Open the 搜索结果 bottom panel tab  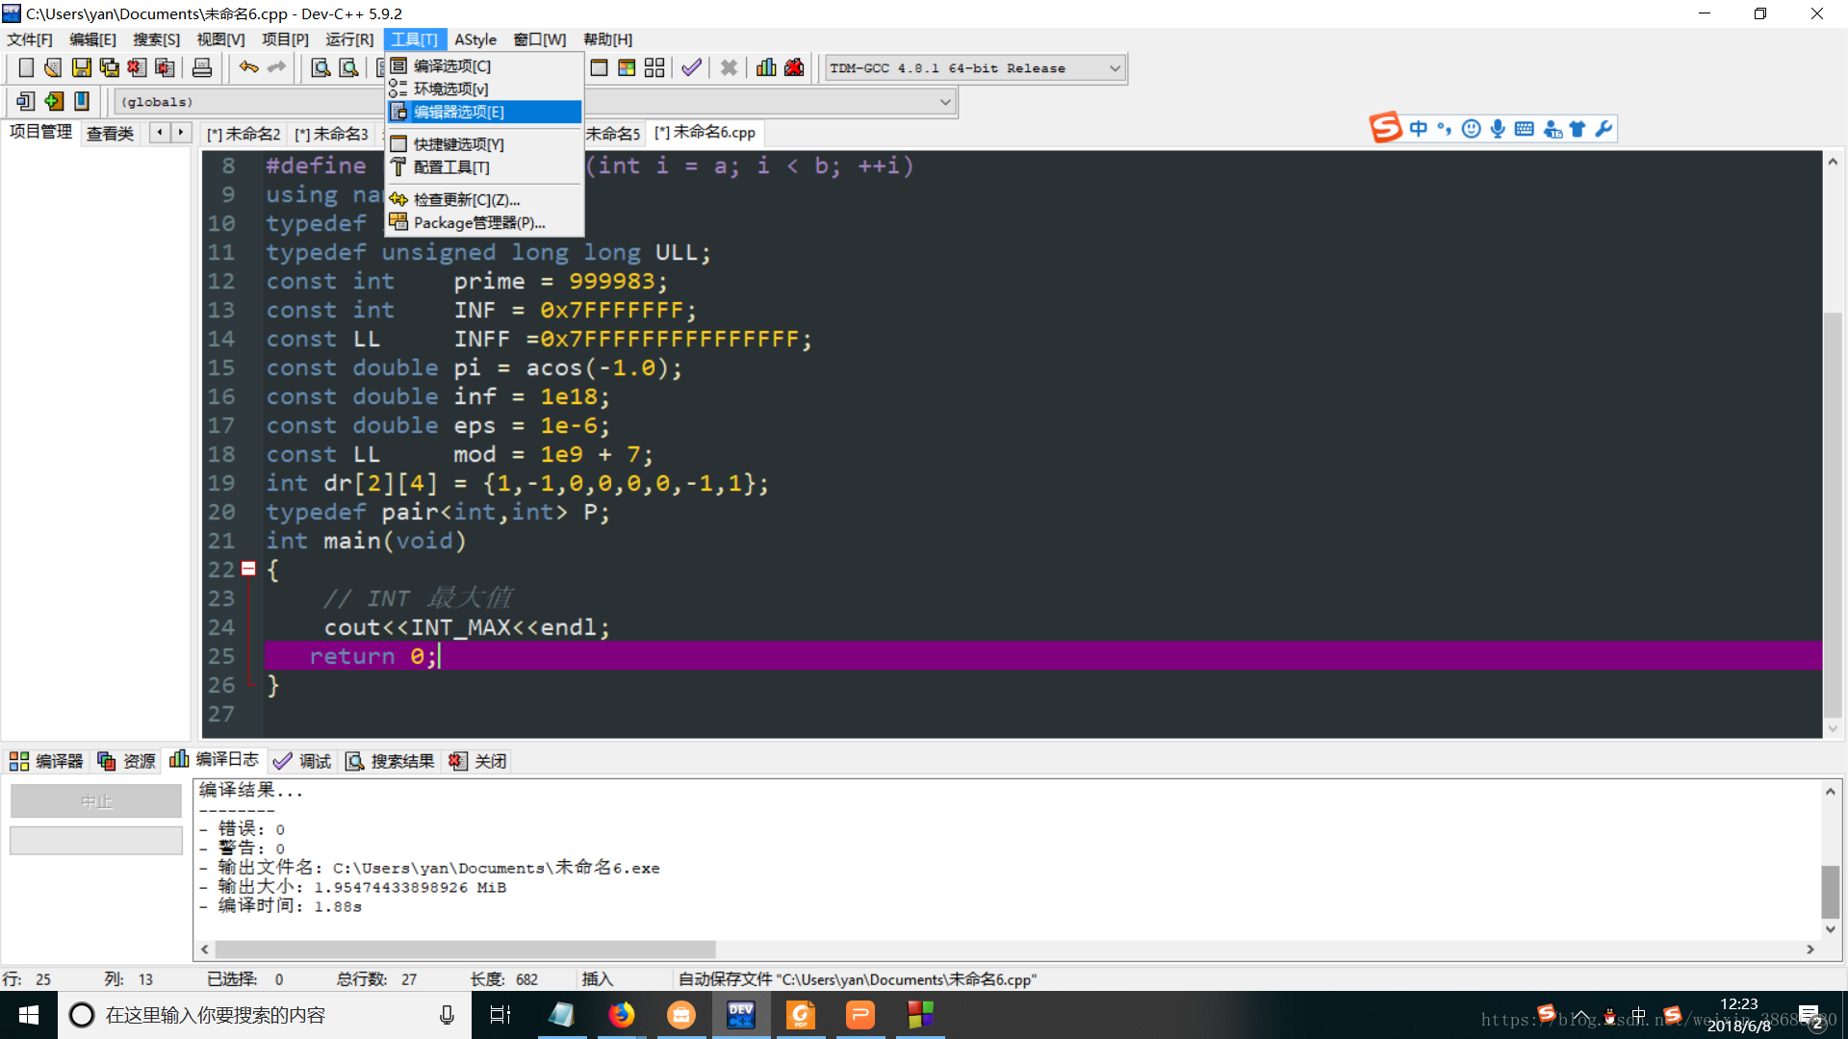pyautogui.click(x=390, y=761)
